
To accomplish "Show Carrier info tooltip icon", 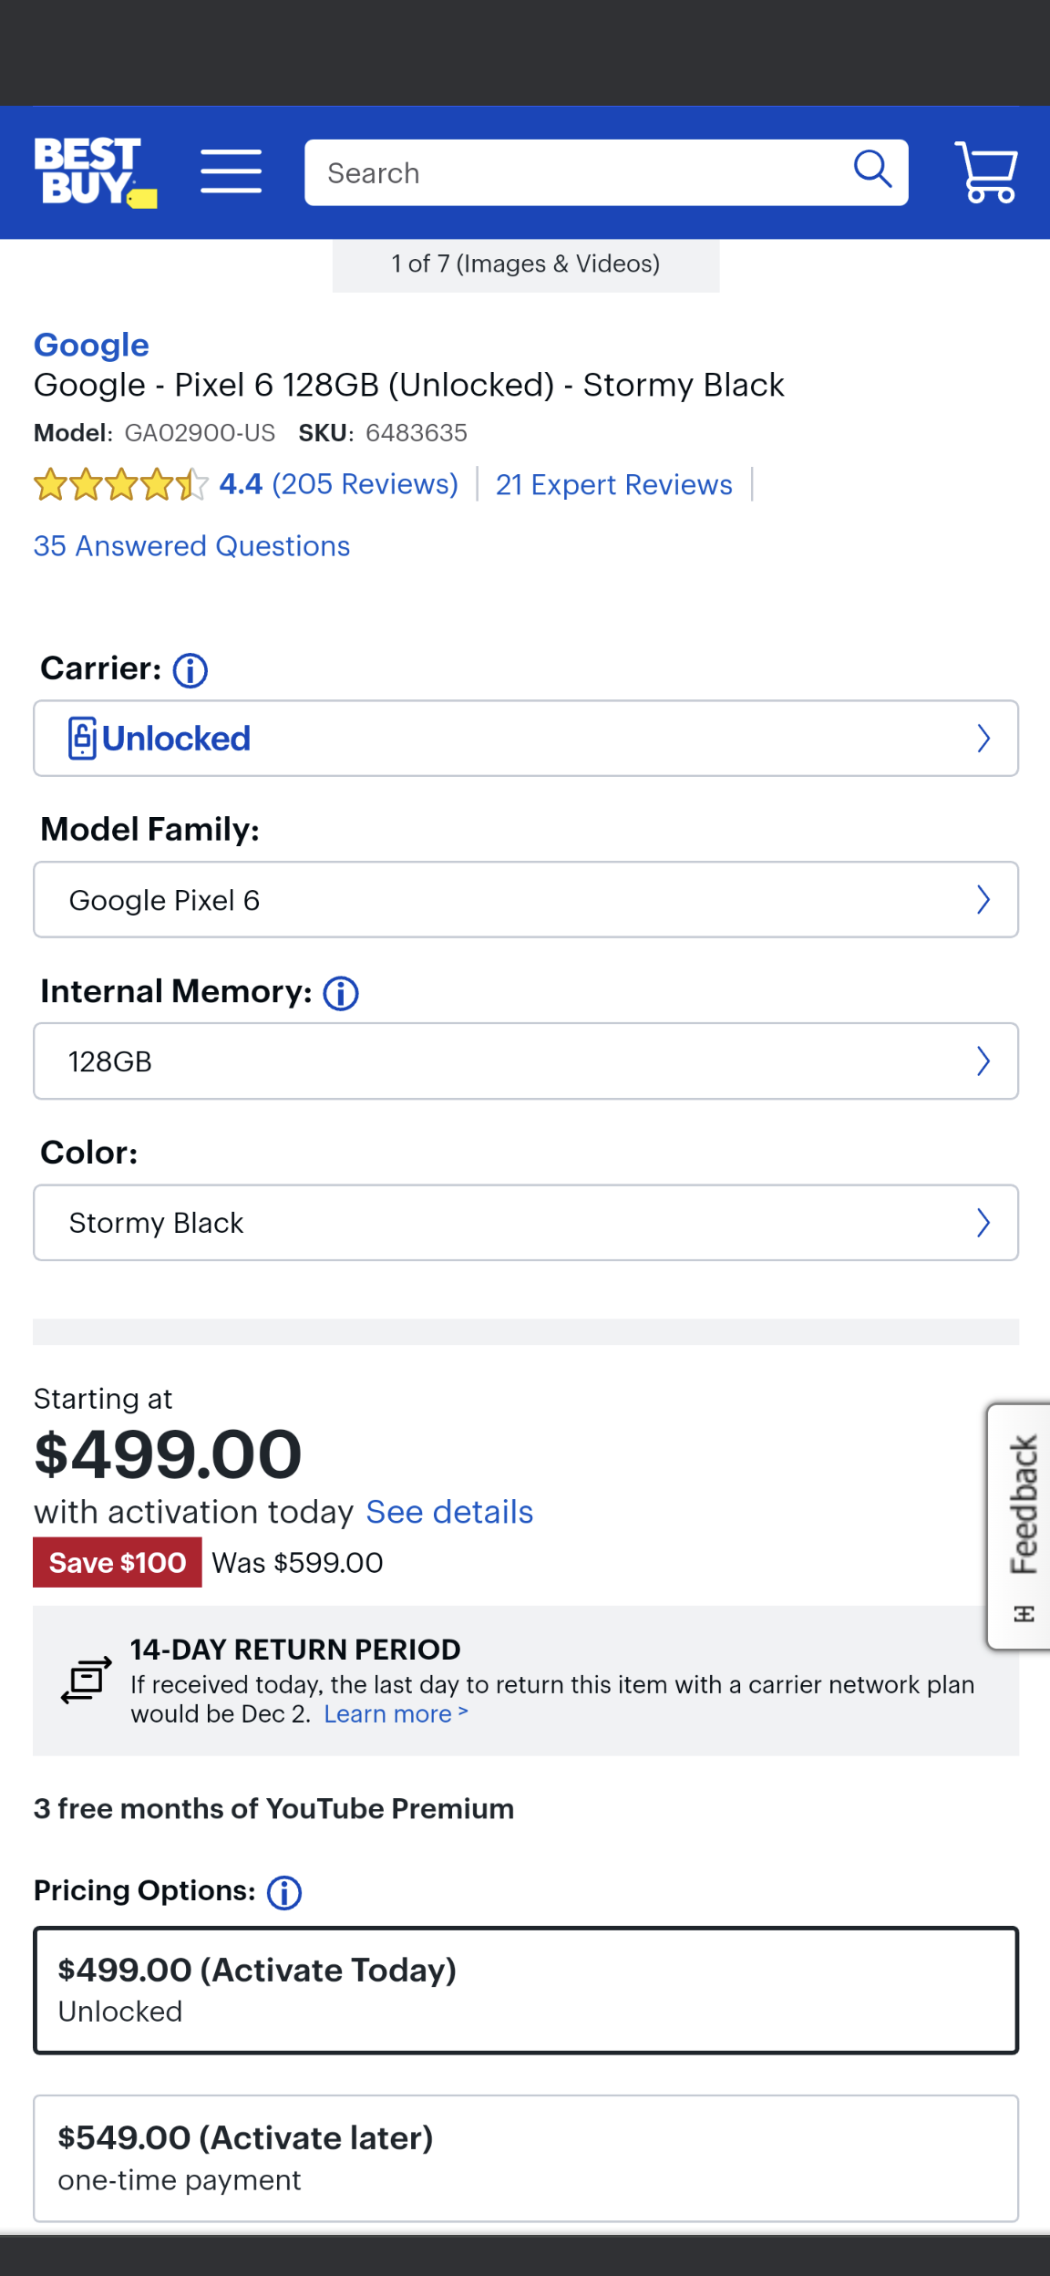I will pyautogui.click(x=190, y=671).
